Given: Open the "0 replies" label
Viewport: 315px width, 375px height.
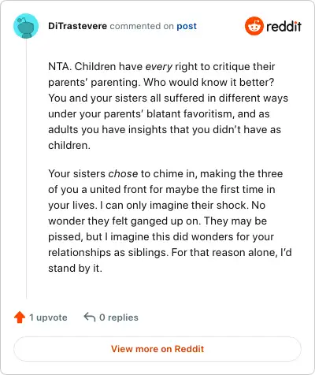Looking at the screenshot, I should click(x=119, y=317).
